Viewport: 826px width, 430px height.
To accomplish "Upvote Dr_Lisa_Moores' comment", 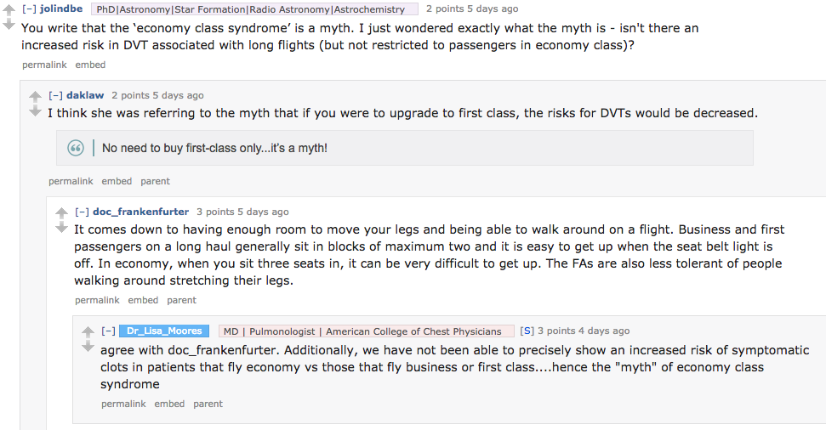I will pos(88,331).
